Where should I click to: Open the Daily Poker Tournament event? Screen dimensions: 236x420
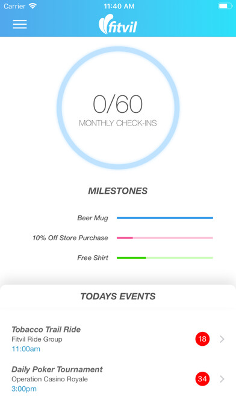point(118,379)
